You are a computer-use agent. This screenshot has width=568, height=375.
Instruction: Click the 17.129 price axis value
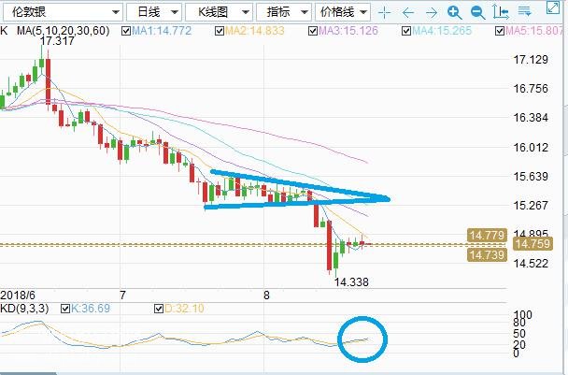(x=531, y=60)
